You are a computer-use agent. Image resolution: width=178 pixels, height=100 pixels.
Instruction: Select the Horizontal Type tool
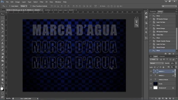(3, 68)
